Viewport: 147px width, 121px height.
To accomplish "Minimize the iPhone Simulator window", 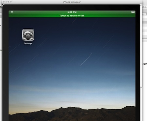I will click(x=8, y=2).
